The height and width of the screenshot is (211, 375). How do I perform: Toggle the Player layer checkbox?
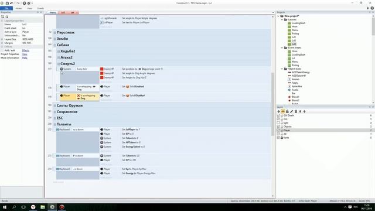tap(278, 130)
